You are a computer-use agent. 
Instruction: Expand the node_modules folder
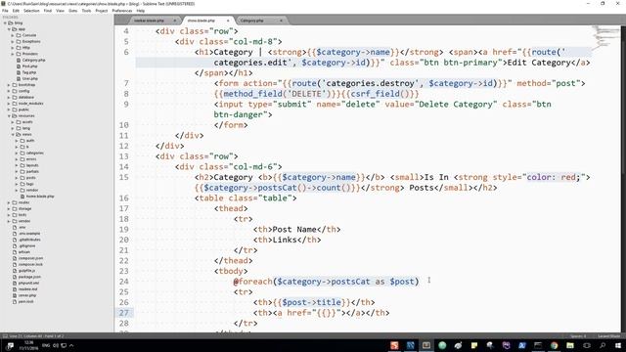pos(9,104)
